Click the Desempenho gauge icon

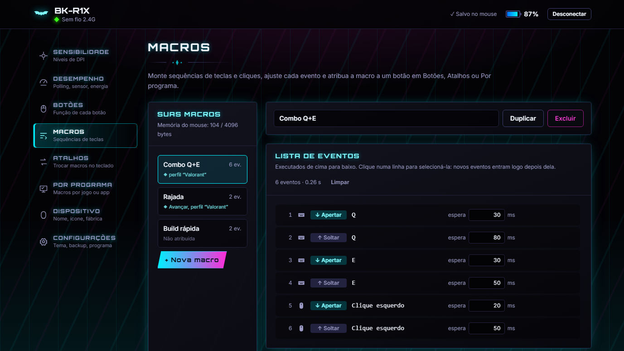click(44, 82)
